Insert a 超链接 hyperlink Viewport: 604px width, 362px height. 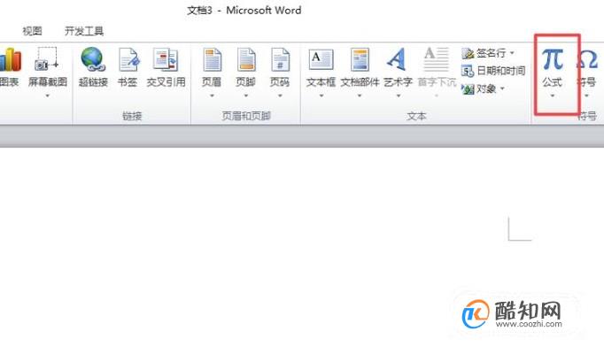point(93,66)
